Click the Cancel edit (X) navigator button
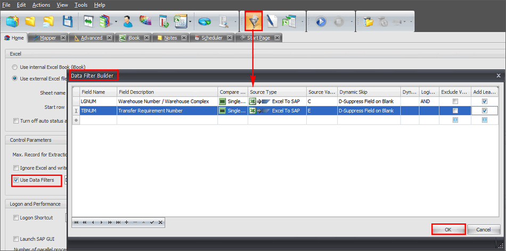The width and height of the screenshot is (506, 251). 160,222
